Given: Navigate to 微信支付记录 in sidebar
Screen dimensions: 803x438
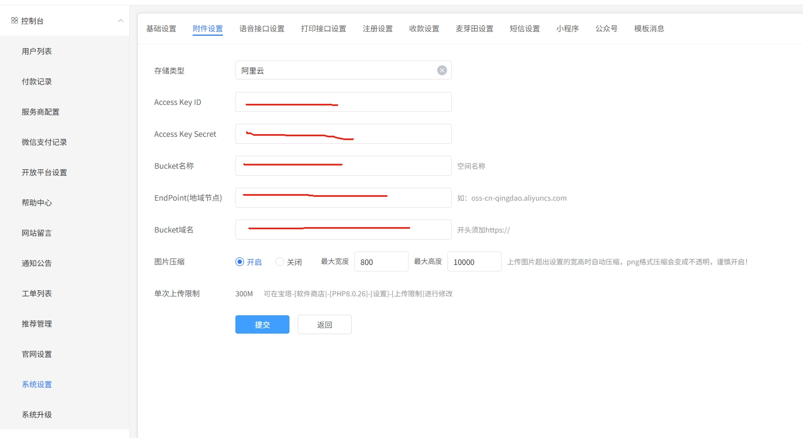Looking at the screenshot, I should tap(44, 142).
